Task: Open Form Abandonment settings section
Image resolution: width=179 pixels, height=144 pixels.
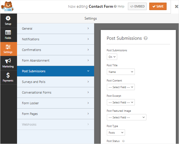Action: pos(56,60)
